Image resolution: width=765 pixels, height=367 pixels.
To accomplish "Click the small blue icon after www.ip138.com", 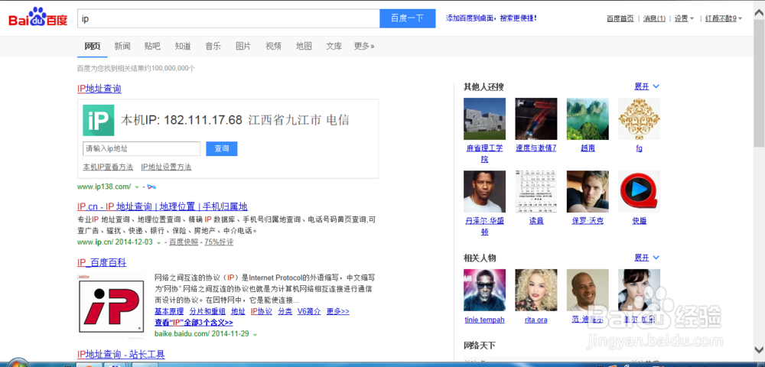I will tap(151, 187).
